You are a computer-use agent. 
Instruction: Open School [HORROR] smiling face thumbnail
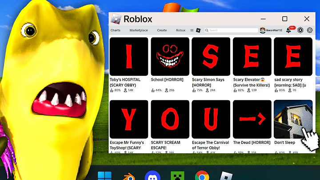tap(170, 57)
